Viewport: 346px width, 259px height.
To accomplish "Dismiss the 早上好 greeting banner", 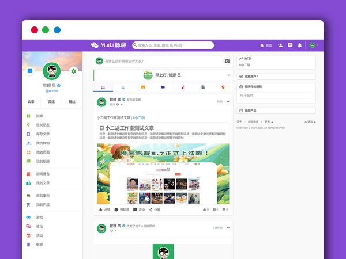I will click(229, 74).
